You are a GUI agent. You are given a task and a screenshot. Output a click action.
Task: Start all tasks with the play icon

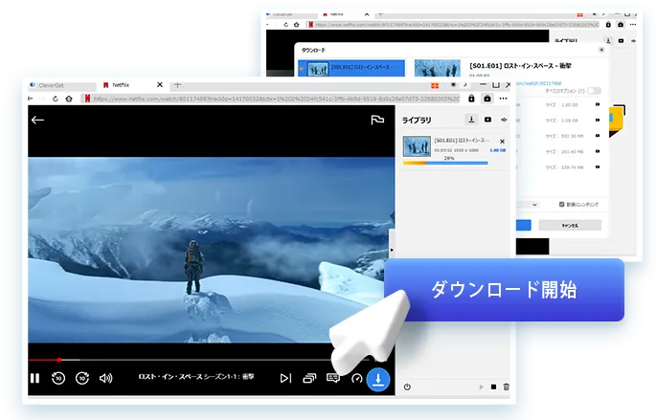tap(481, 387)
